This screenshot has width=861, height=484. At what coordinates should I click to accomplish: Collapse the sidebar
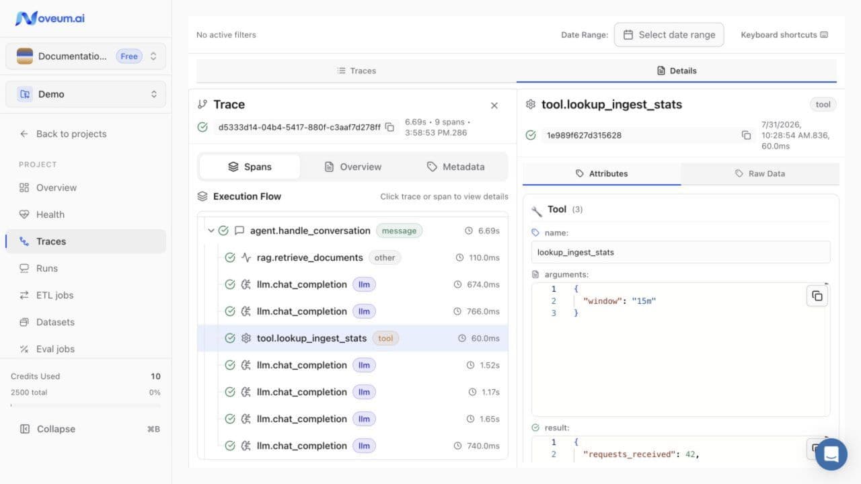(x=86, y=429)
